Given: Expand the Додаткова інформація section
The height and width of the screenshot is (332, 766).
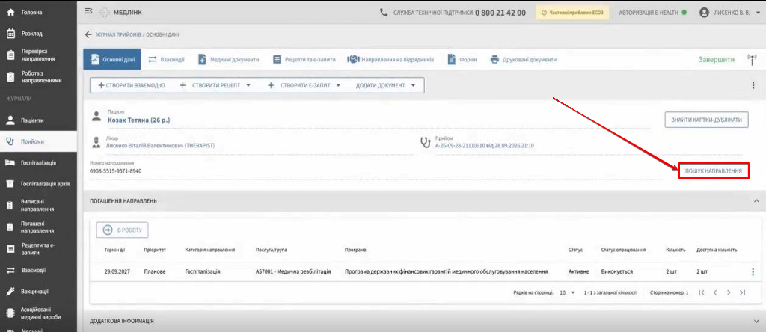Looking at the screenshot, I should click(x=756, y=321).
